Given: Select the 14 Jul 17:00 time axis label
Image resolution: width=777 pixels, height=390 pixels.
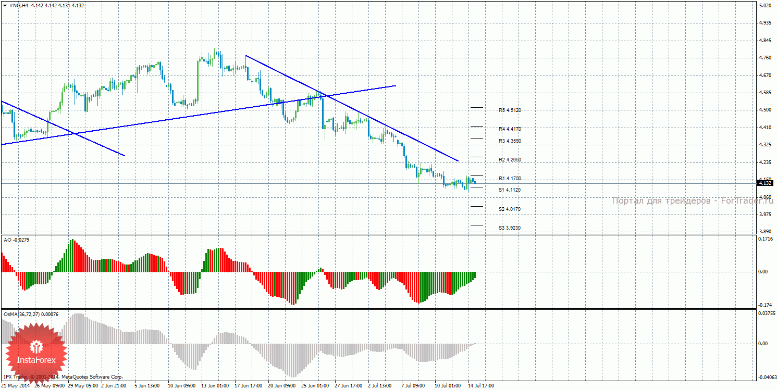Looking at the screenshot, I should 480,386.
